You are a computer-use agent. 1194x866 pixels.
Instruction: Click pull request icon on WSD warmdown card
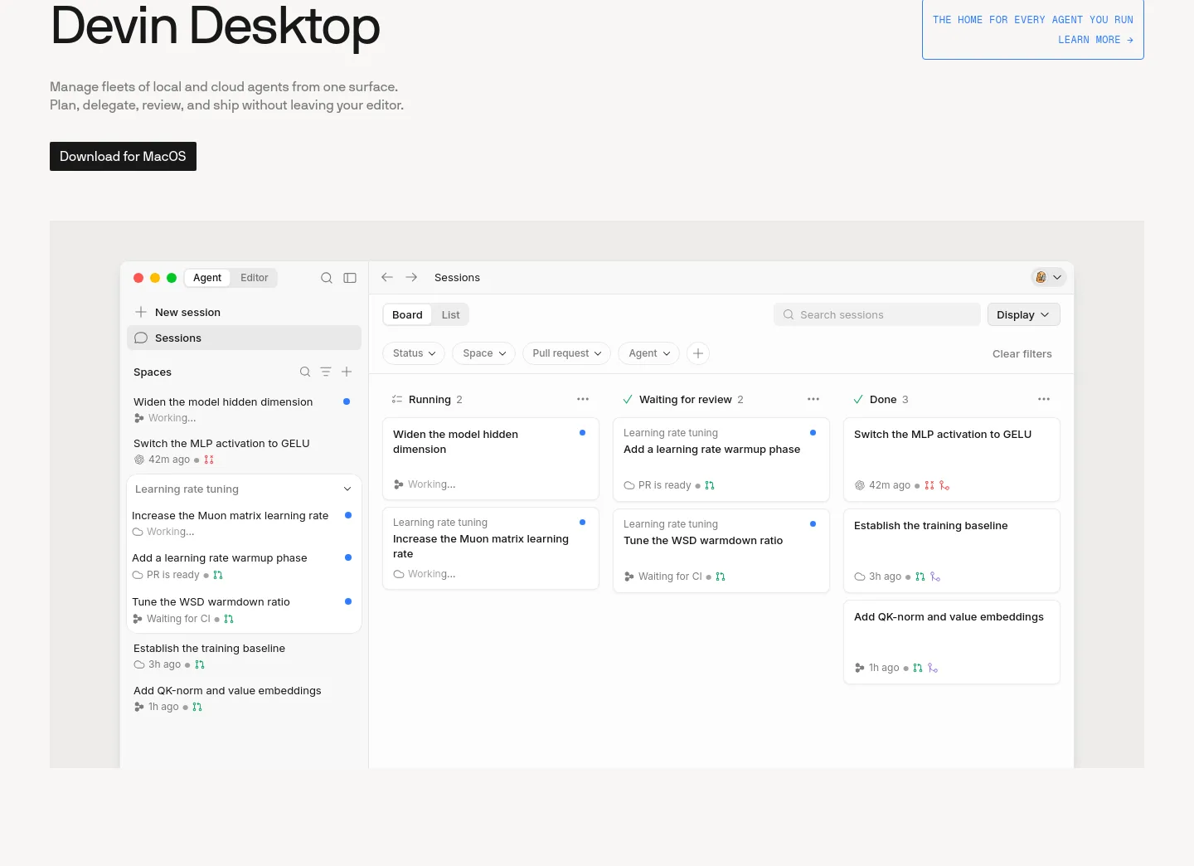coord(721,577)
